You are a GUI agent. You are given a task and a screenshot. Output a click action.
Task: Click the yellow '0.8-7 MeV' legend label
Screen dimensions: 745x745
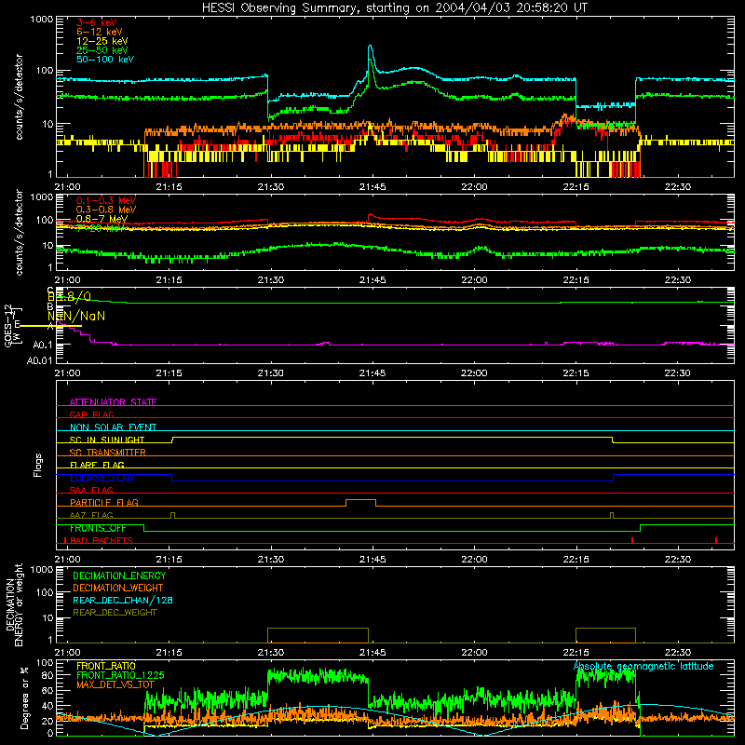pos(102,219)
